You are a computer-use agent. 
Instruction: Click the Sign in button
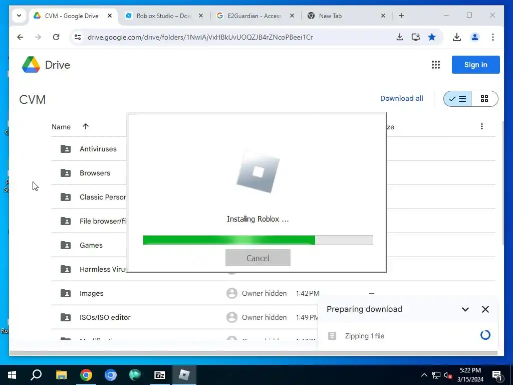(x=475, y=65)
